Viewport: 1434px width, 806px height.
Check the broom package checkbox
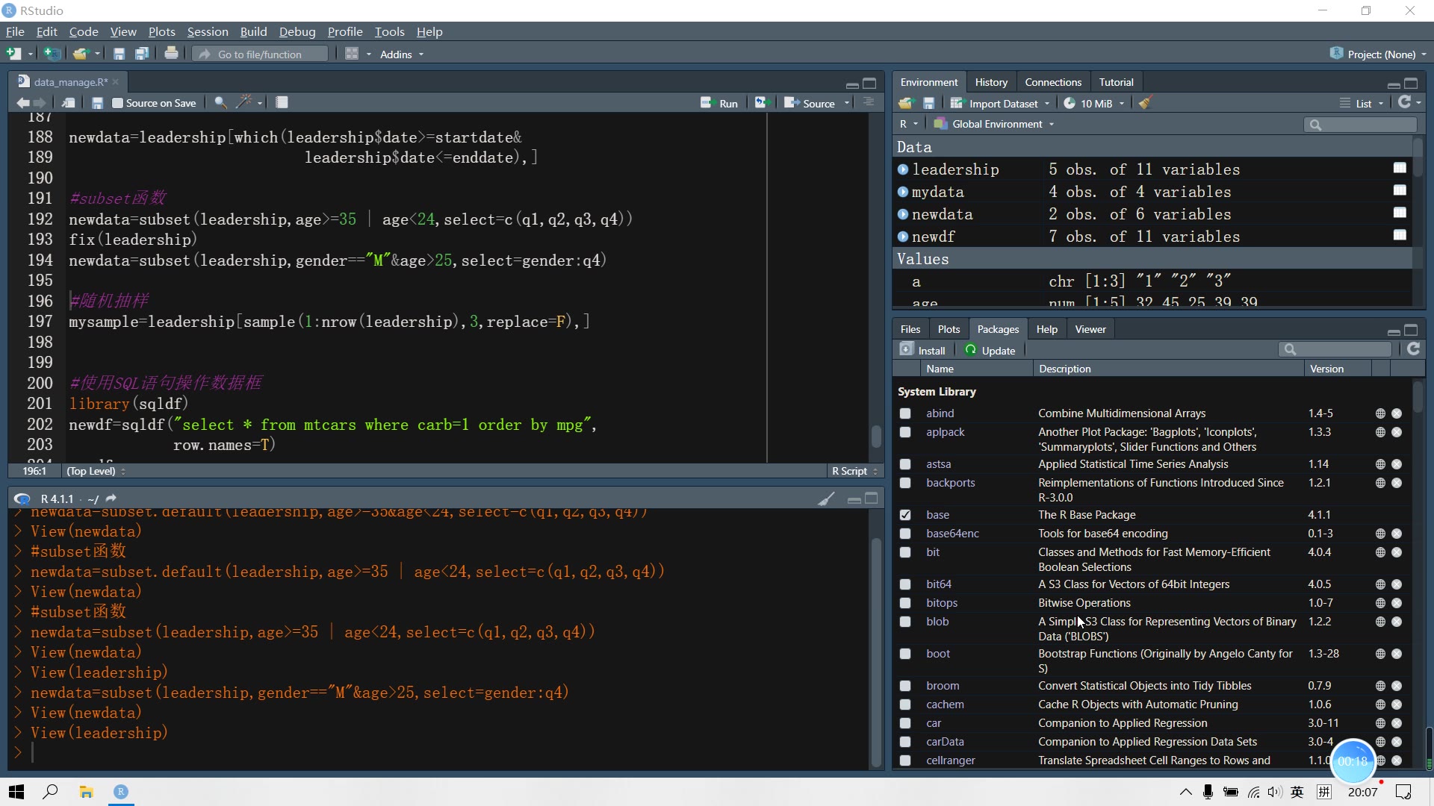pyautogui.click(x=905, y=686)
